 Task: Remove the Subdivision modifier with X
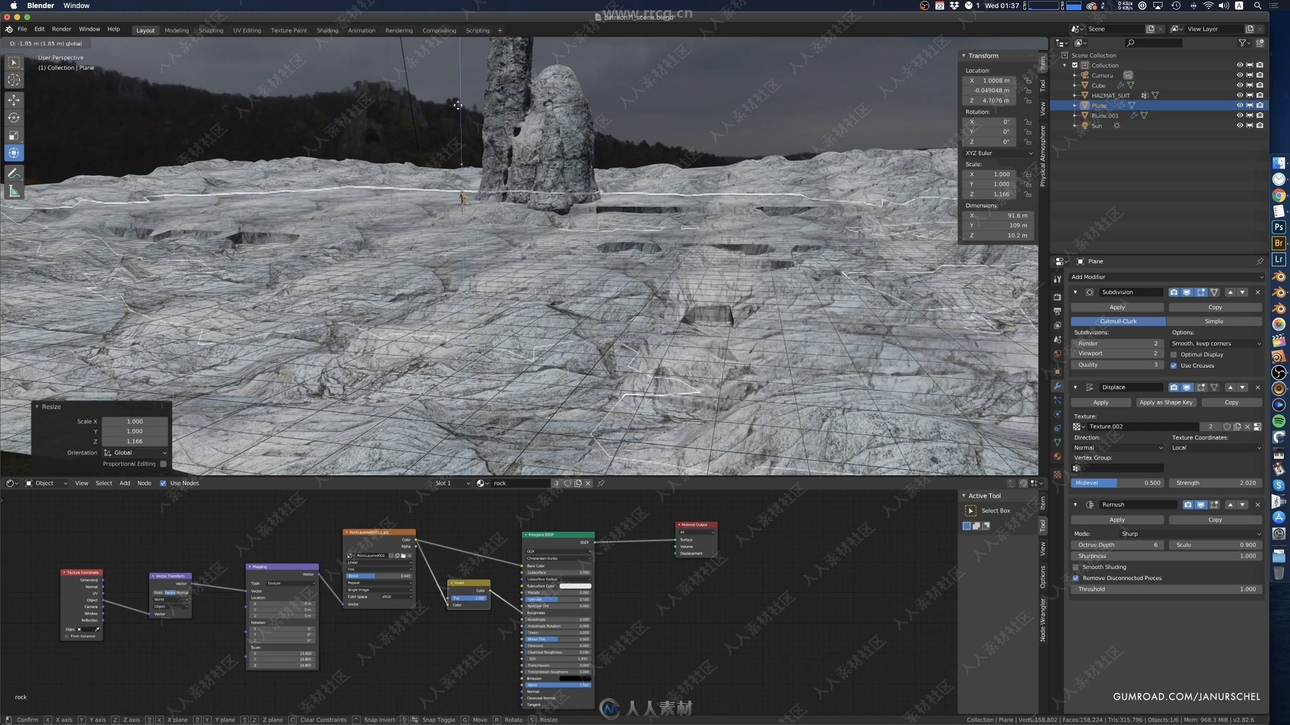tap(1258, 292)
